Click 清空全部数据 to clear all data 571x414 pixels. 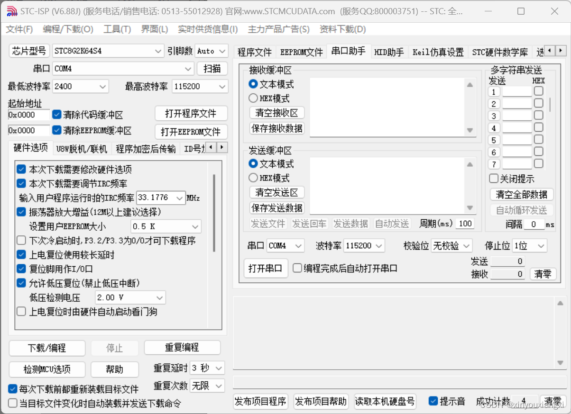click(522, 194)
